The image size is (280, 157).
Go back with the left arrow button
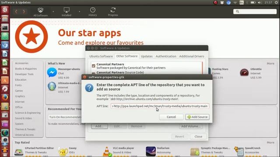pos(16,12)
